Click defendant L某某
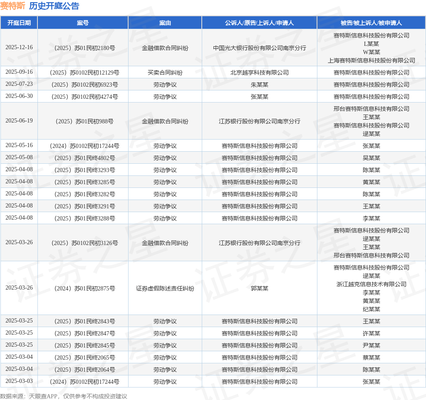The height and width of the screenshot is (400, 426). pos(372,44)
